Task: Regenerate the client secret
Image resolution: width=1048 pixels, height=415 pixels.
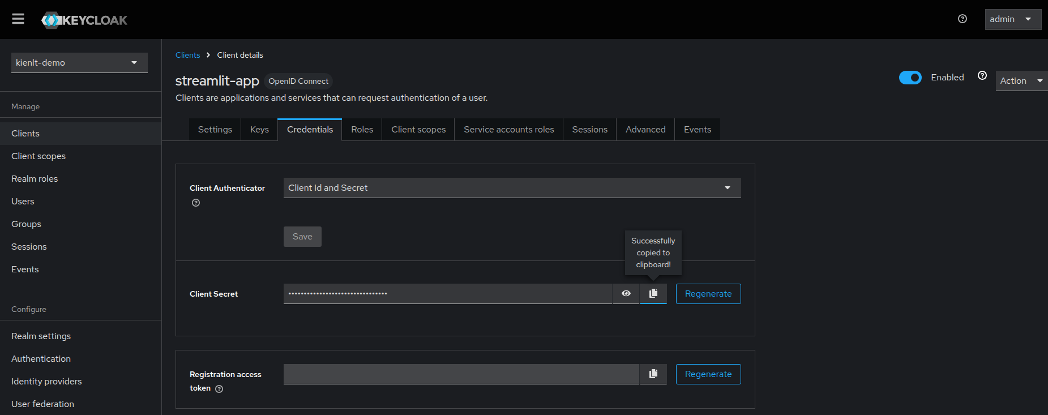Action: click(x=708, y=294)
